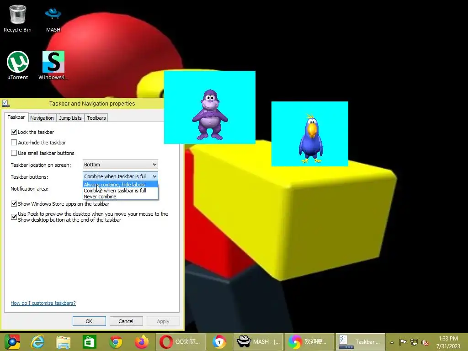
Task: Show hidden tray icons arrow
Action: pos(392,342)
